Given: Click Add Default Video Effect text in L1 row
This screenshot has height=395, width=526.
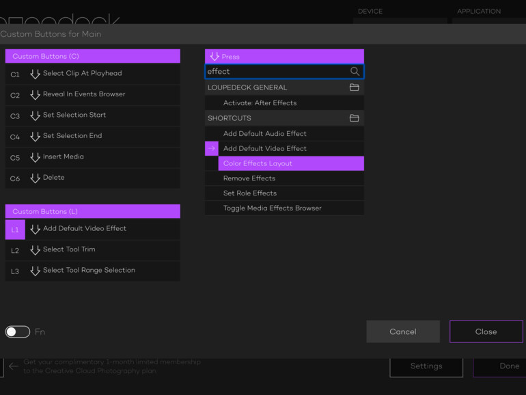Looking at the screenshot, I should coord(85,228).
